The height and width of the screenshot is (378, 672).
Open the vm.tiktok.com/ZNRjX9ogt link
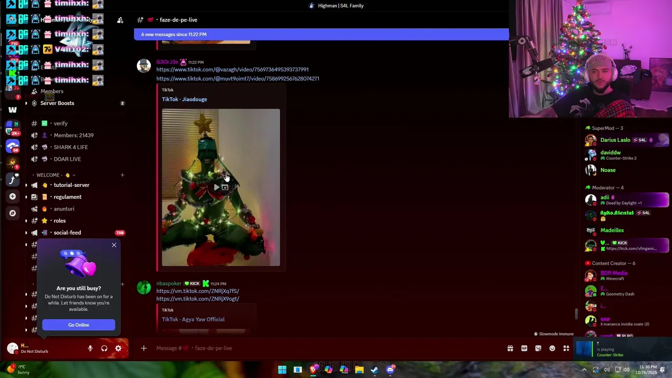point(197,299)
